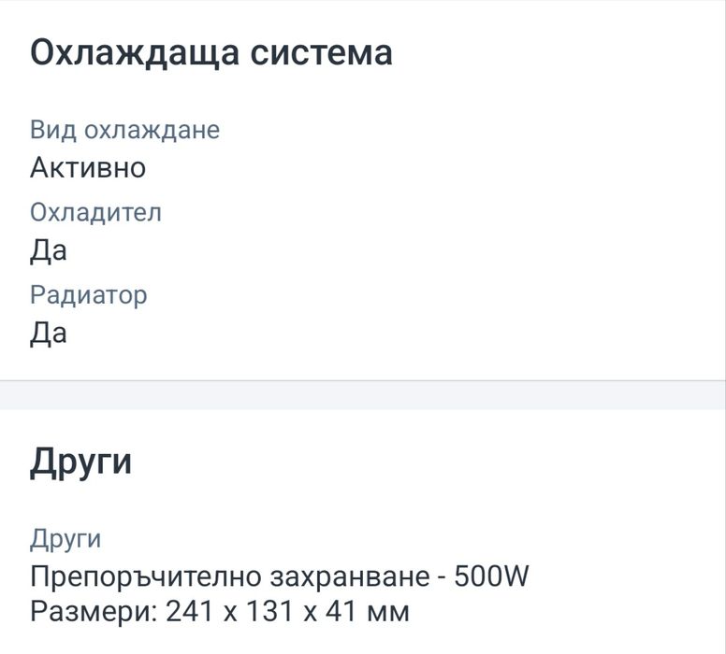Click the word Охлаждаща in the heading

coord(135,54)
